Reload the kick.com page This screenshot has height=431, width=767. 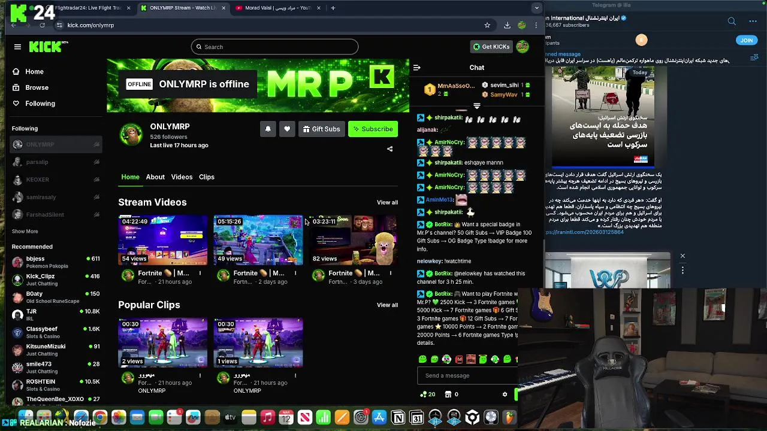pyautogui.click(x=42, y=25)
